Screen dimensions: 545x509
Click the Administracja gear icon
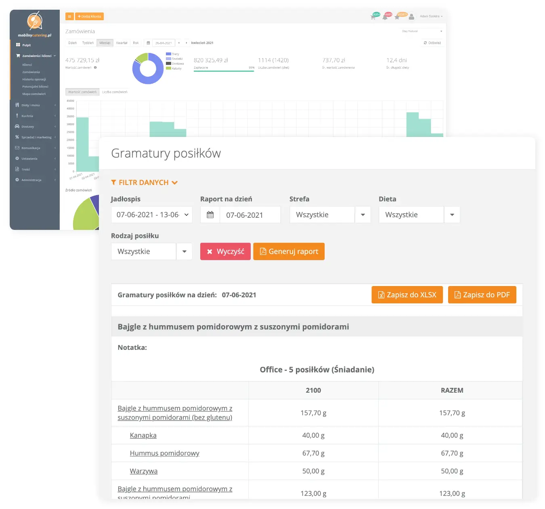coord(17,180)
